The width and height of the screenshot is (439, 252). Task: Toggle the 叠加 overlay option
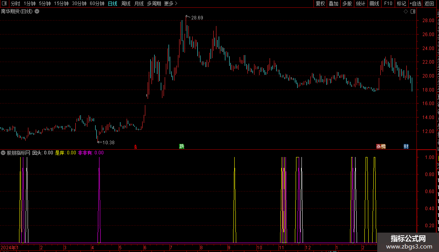point(333,3)
